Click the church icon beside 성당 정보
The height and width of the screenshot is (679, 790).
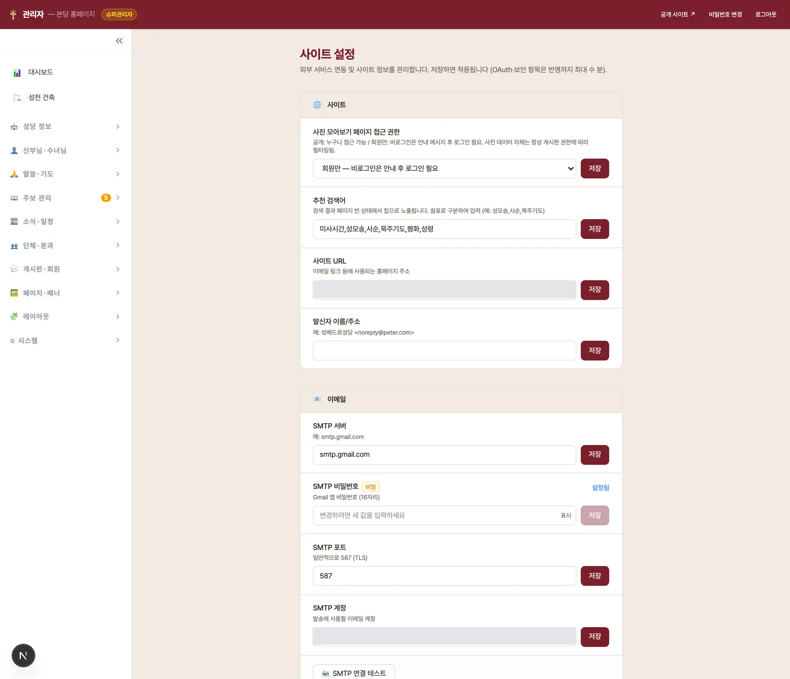click(x=14, y=127)
